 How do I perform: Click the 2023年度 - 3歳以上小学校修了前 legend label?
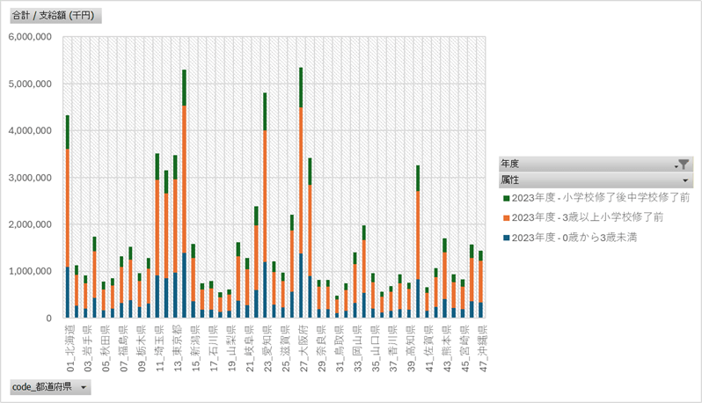pyautogui.click(x=588, y=217)
